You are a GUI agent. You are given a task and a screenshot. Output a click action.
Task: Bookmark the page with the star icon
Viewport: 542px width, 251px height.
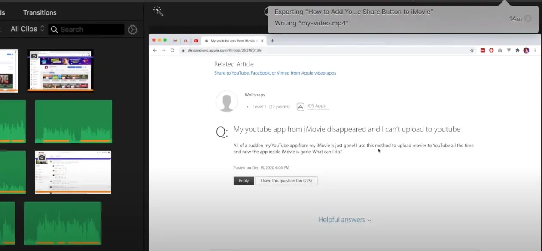[x=472, y=50]
